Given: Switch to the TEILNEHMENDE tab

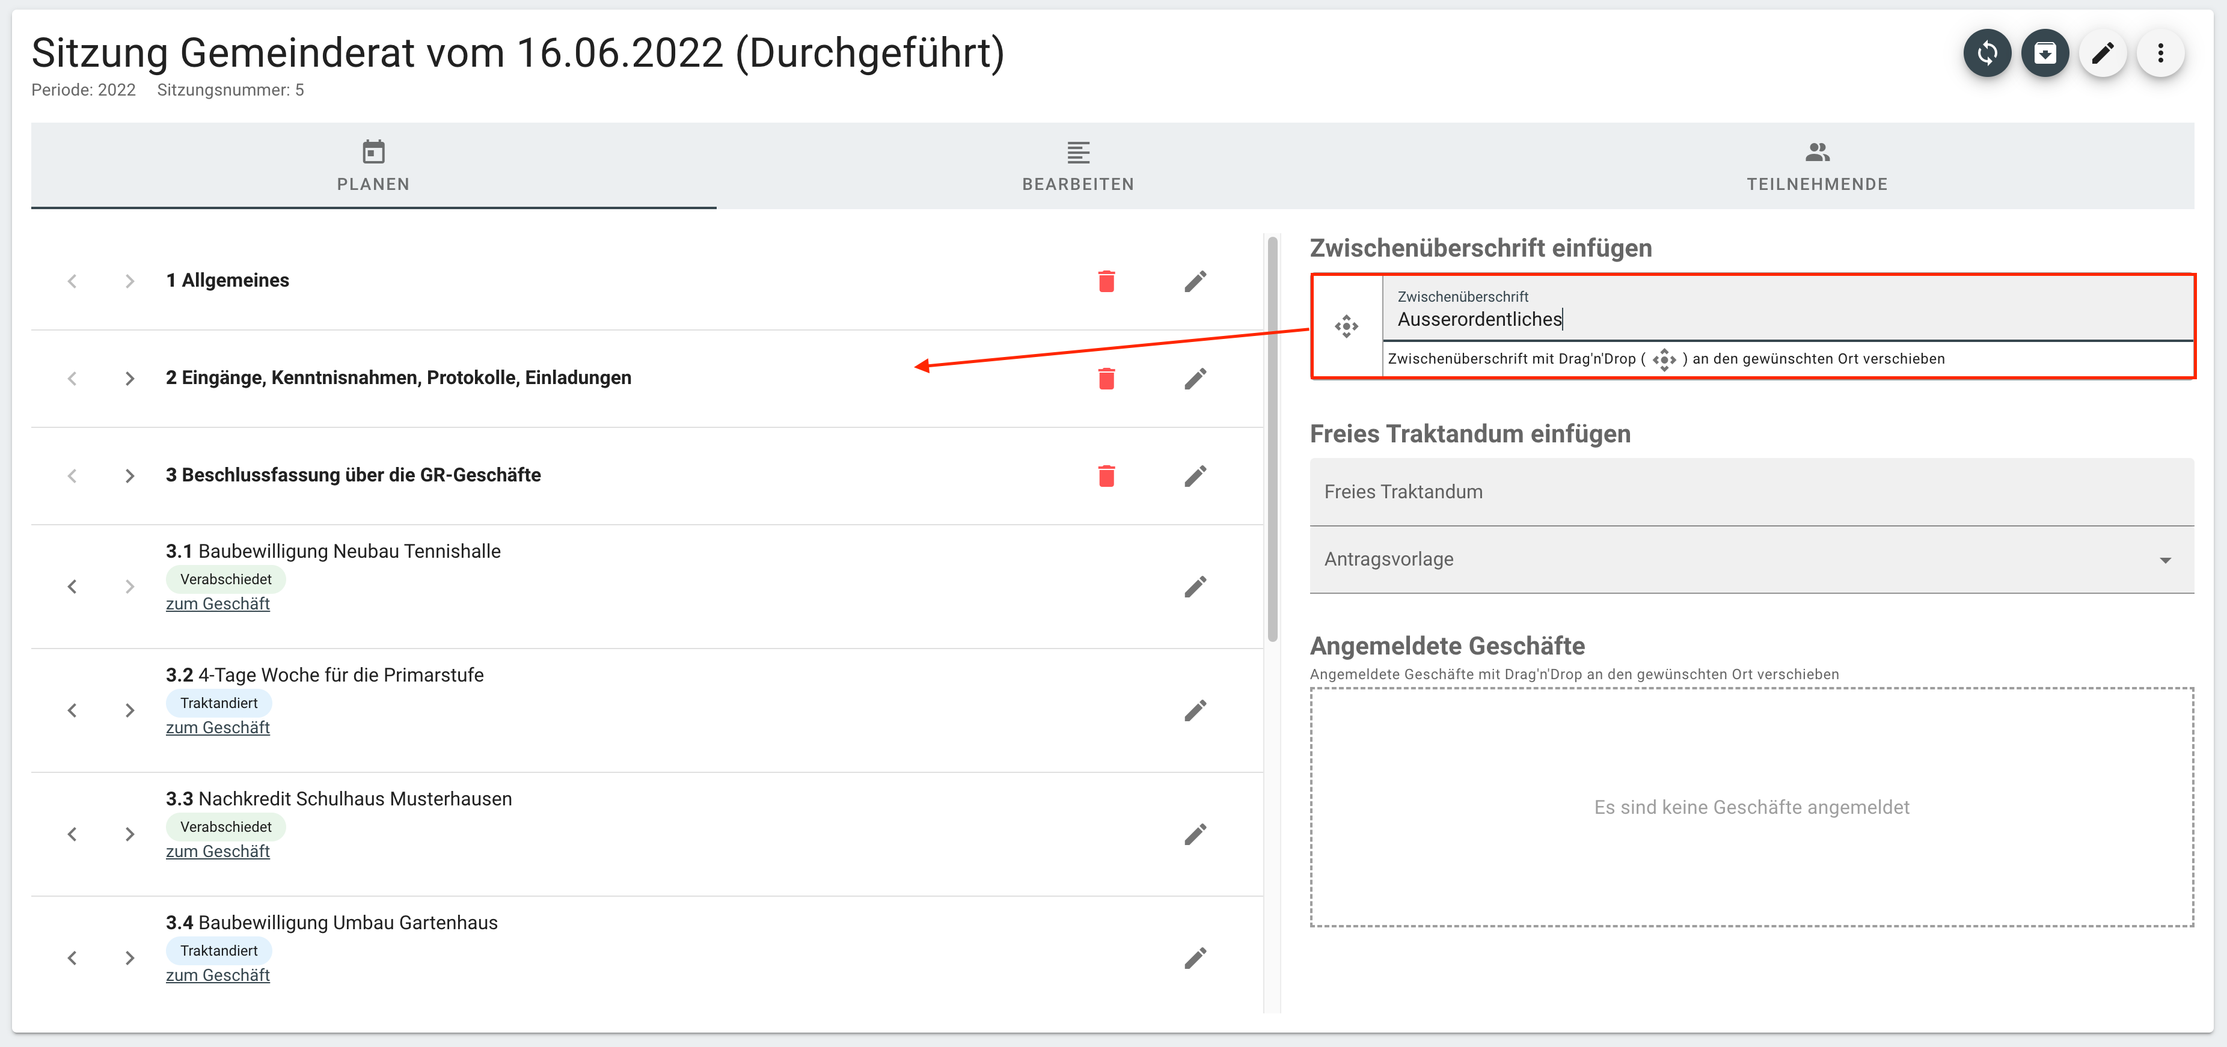Looking at the screenshot, I should (1816, 166).
